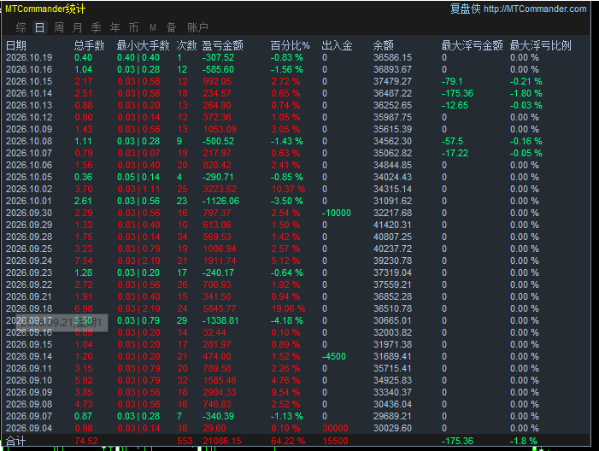The image size is (599, 451).
Task: Click lots range 0.05 | 0.14
Action: point(138,177)
